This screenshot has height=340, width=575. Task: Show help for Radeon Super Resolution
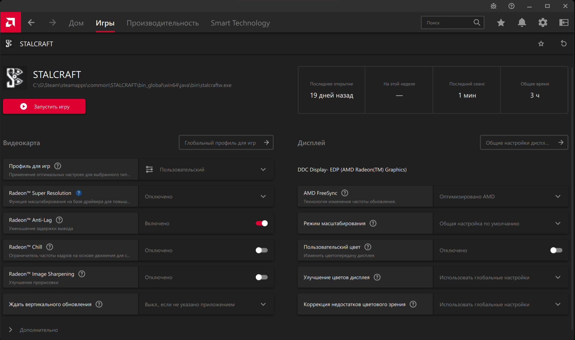79,193
